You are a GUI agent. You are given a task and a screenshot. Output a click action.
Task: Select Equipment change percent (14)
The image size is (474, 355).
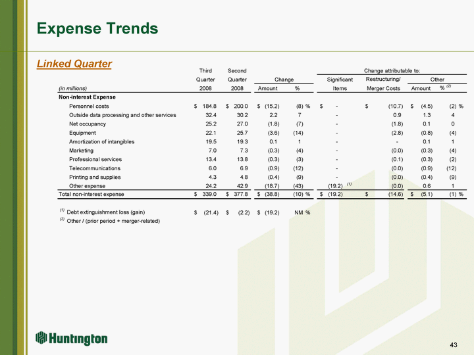click(x=298, y=133)
